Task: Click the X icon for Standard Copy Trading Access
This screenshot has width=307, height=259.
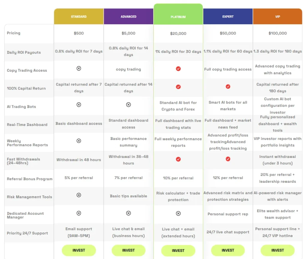Action: click(x=79, y=68)
